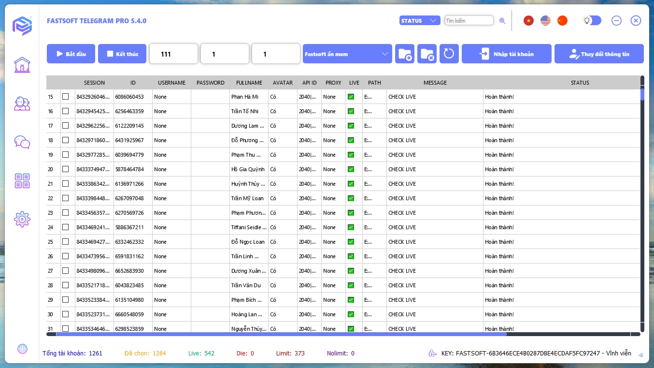Switch language to US English flag
Screen dimensions: 654x368
pos(545,21)
